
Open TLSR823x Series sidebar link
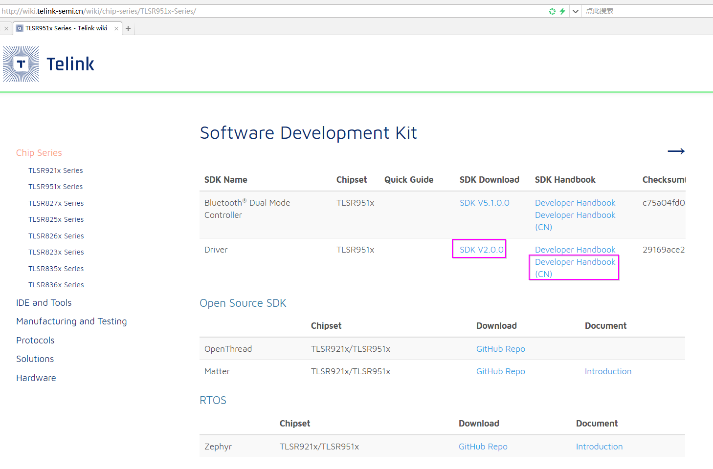tap(56, 252)
